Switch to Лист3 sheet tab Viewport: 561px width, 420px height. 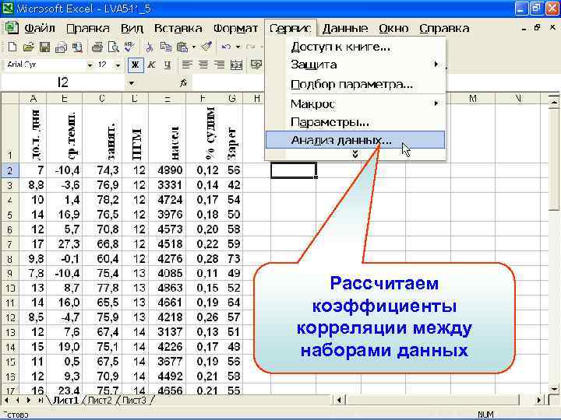point(135,401)
